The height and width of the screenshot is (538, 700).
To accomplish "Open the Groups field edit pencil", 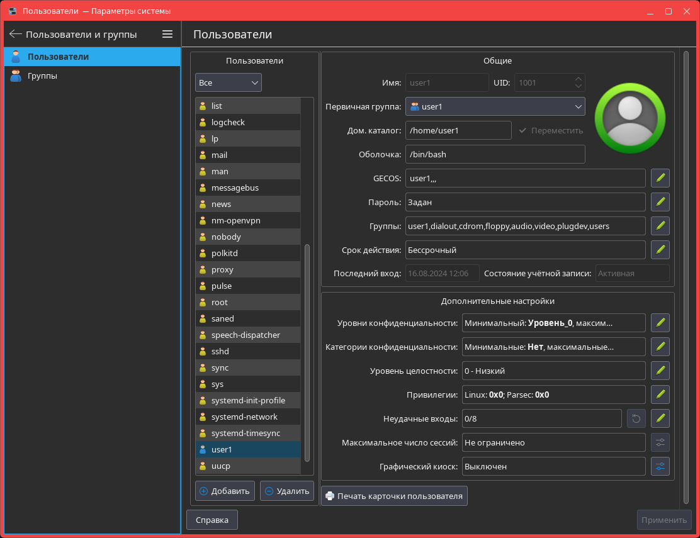I will tap(660, 226).
